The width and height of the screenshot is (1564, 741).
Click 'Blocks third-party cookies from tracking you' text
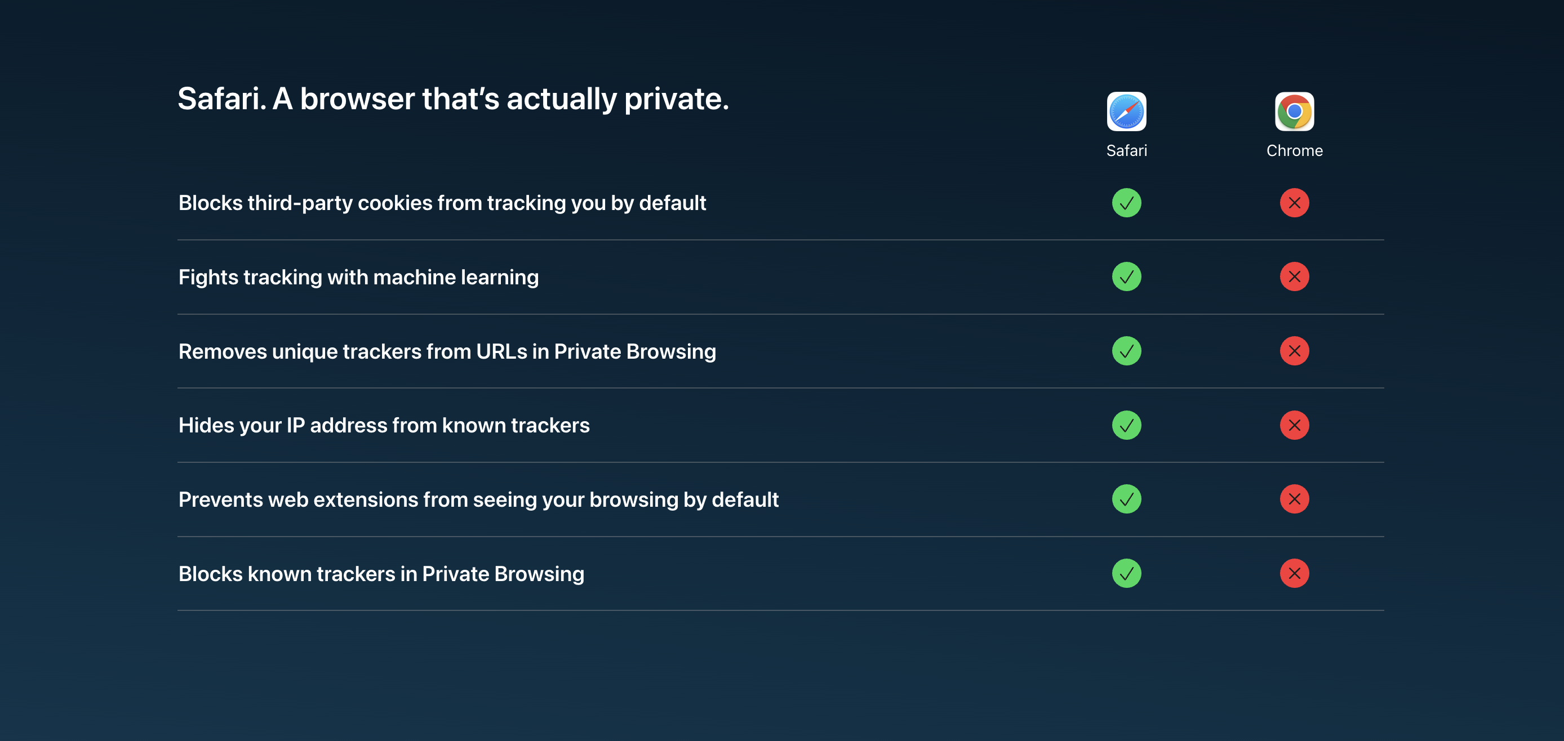[x=392, y=203]
